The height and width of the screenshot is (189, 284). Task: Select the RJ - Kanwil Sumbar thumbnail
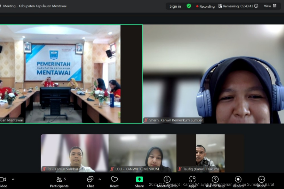click(75, 153)
